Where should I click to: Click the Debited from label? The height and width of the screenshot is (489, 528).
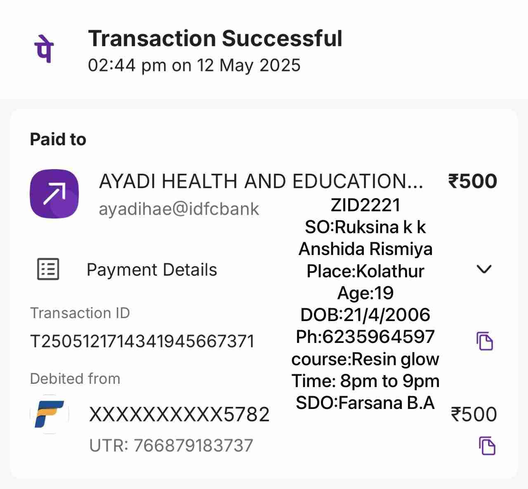(x=75, y=379)
